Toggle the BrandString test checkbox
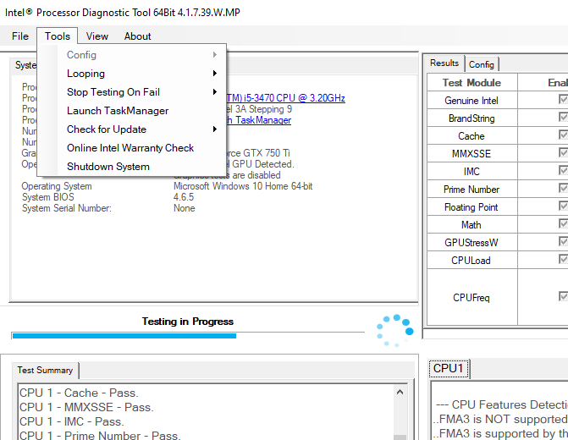 click(563, 117)
